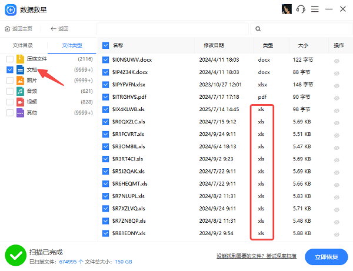
Task: Click the red 视频 video icon
Action: tap(20, 102)
